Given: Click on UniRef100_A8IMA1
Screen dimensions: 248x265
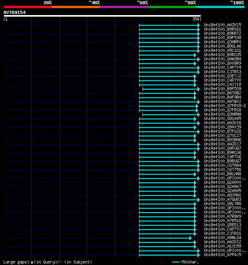Looking at the screenshot, I should coord(222,195).
